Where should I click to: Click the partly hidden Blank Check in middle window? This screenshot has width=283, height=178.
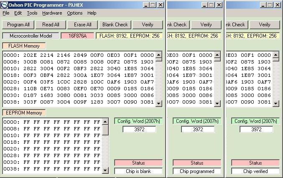click(x=178, y=25)
